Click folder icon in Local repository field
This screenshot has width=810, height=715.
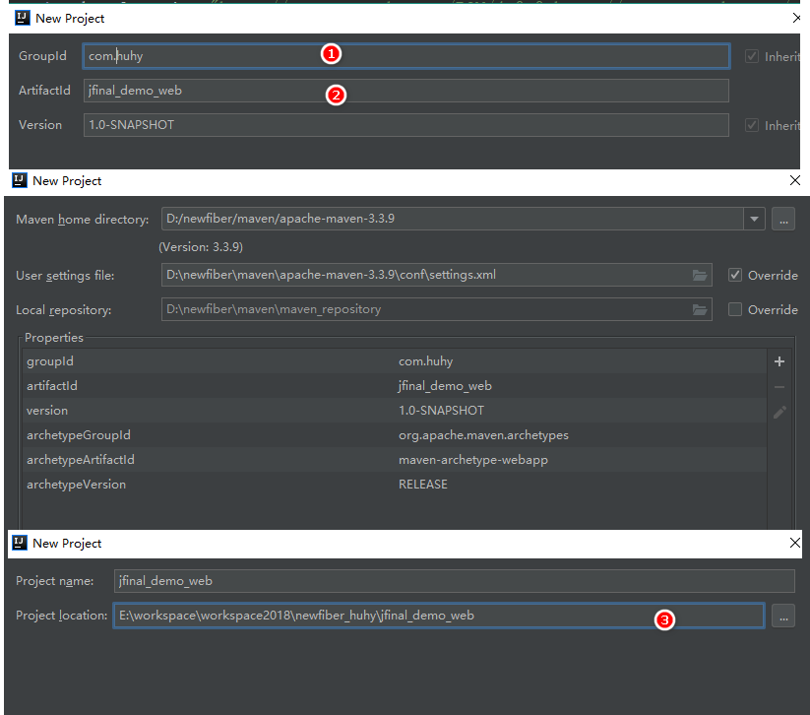(700, 309)
